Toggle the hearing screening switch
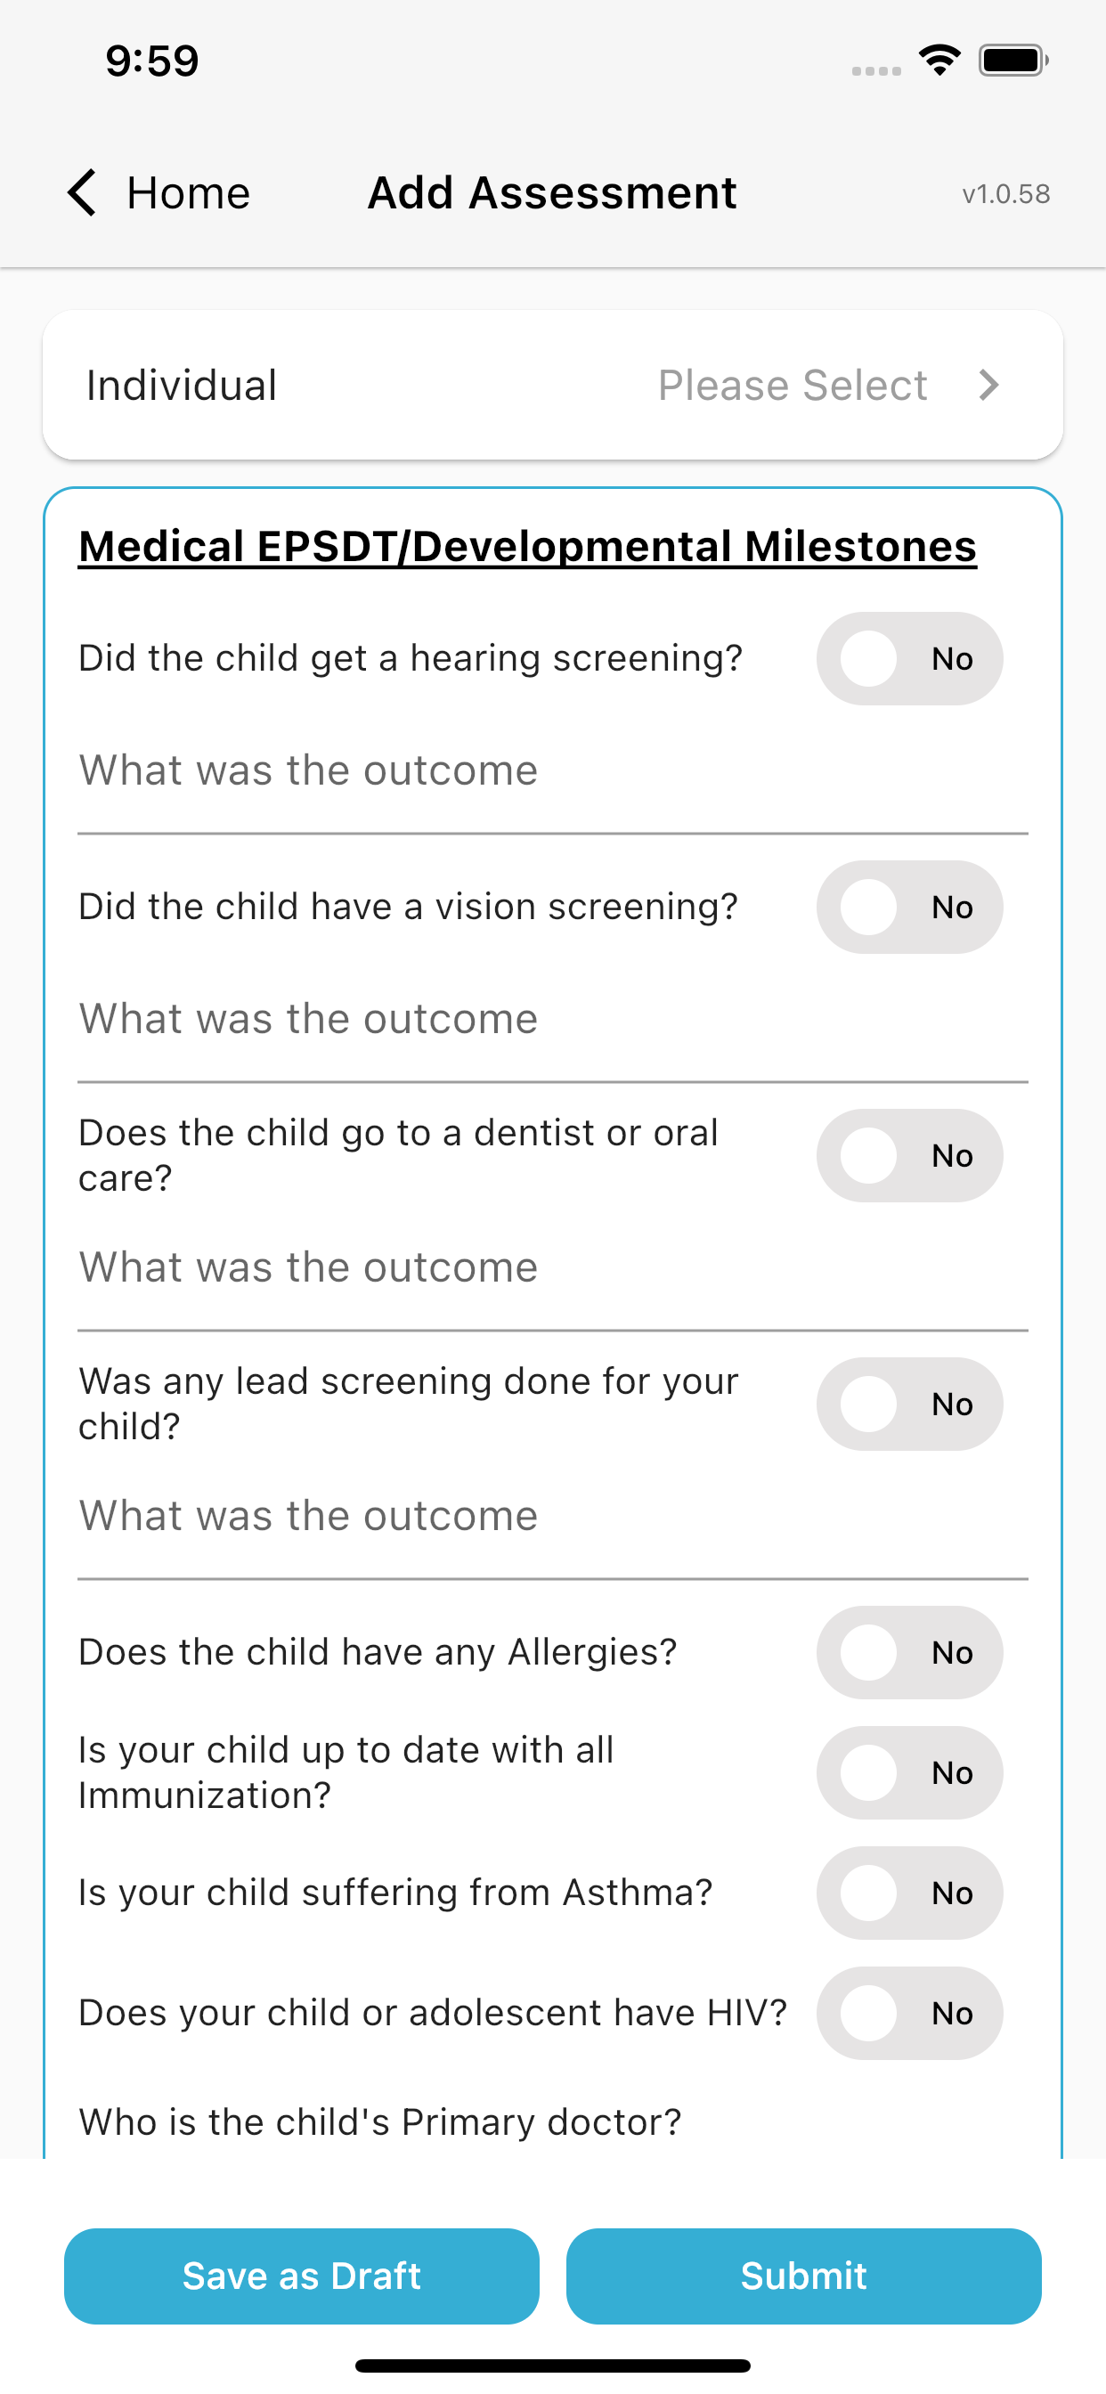The width and height of the screenshot is (1106, 2394). coord(909,658)
